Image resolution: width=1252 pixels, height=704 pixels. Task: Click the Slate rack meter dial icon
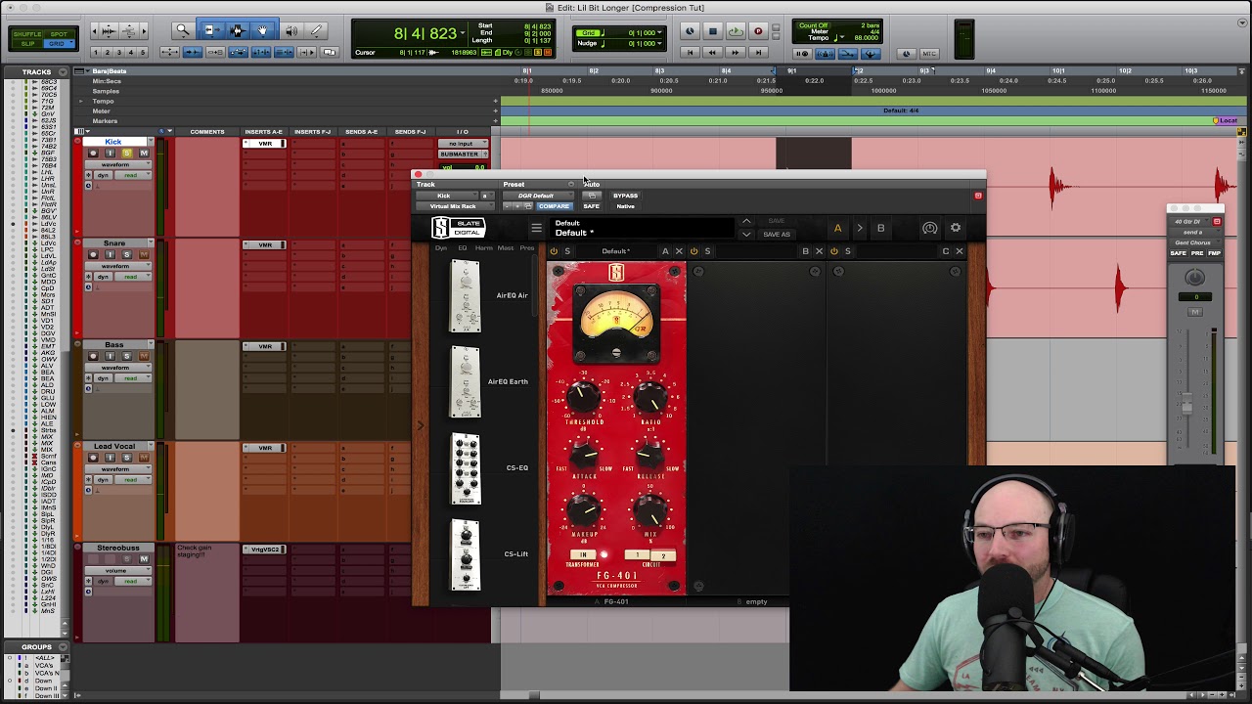coord(930,229)
